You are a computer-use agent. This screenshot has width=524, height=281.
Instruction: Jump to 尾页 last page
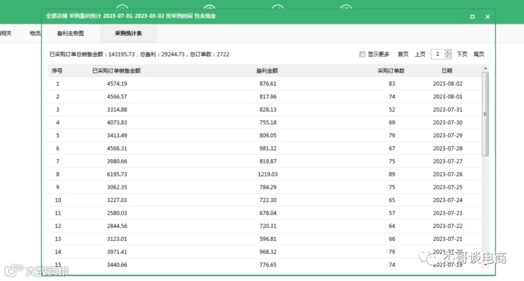click(x=479, y=54)
